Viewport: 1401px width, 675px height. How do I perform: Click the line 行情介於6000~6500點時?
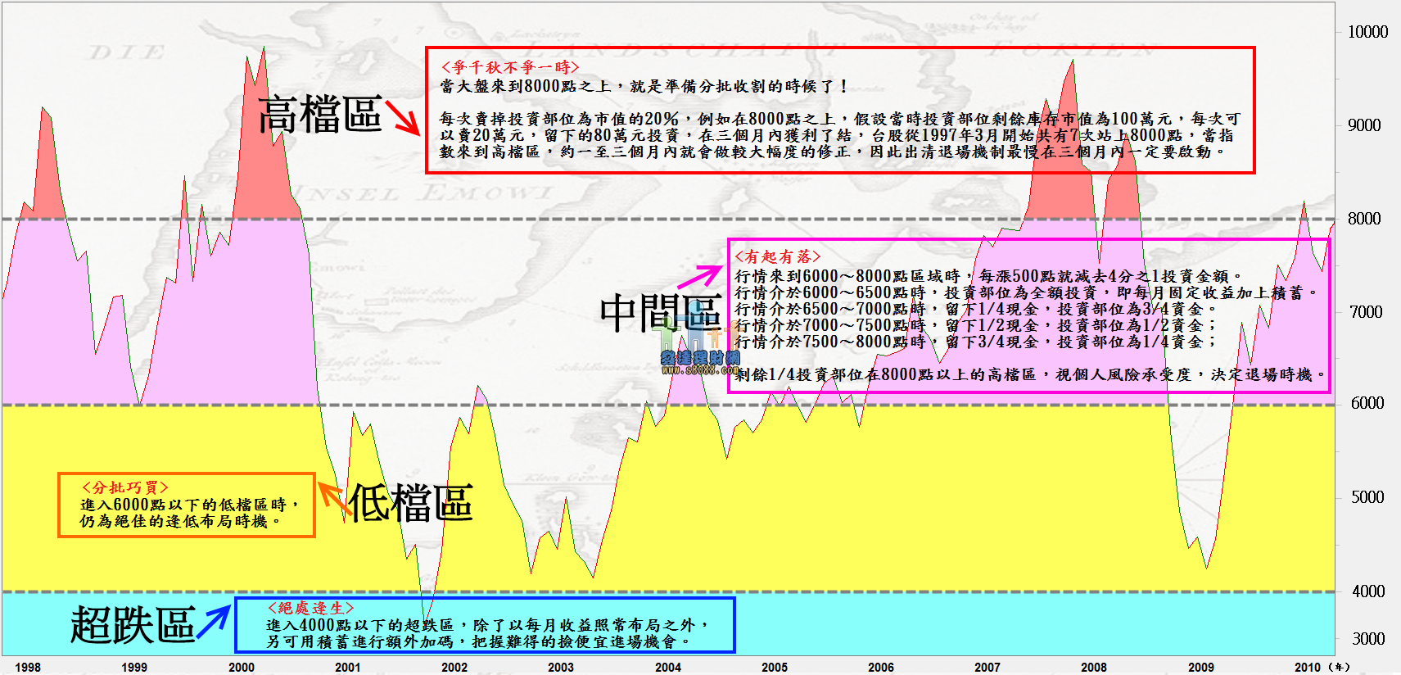pos(1027,292)
